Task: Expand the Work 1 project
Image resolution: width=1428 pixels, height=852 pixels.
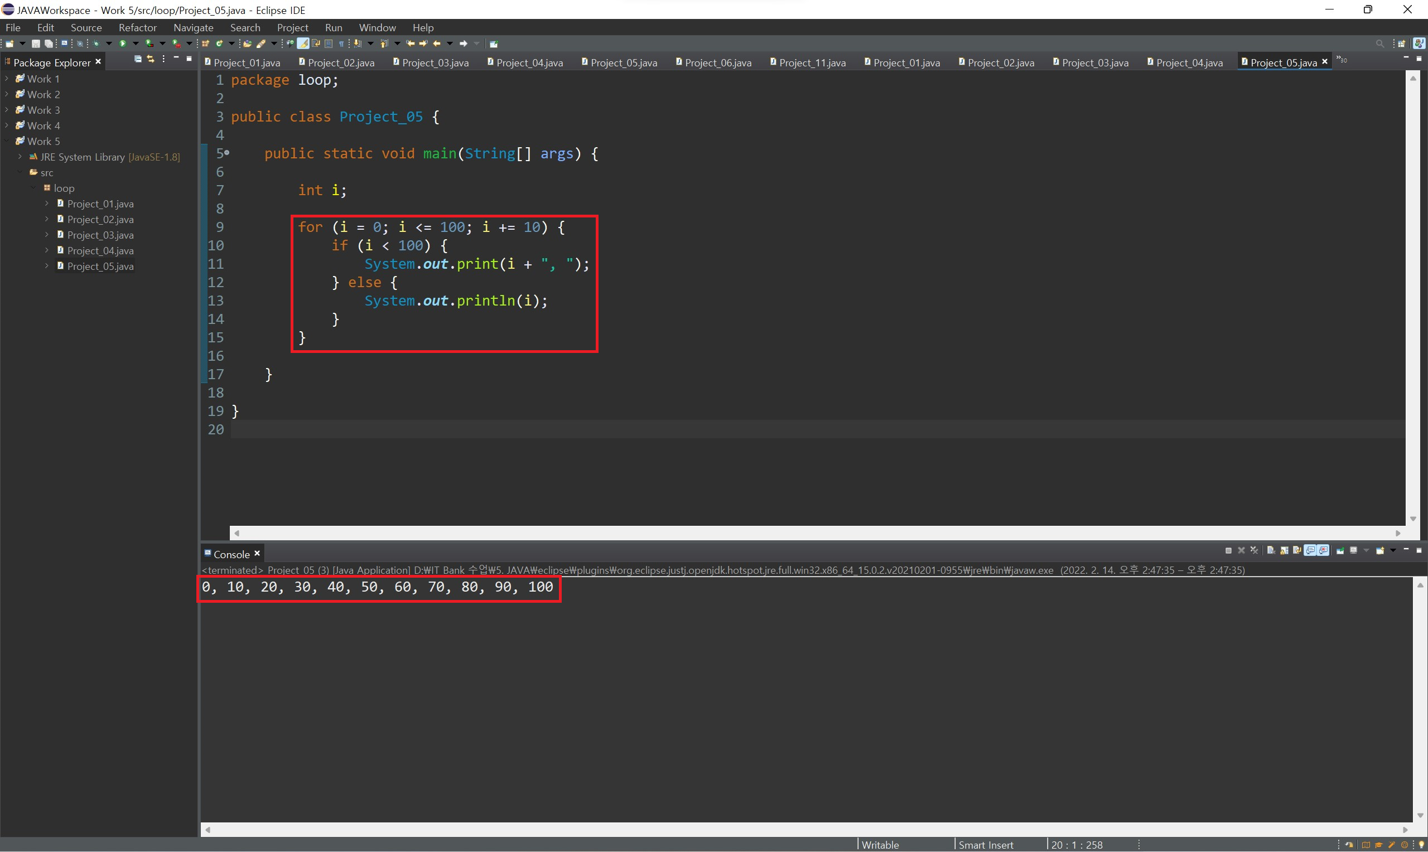Action: point(7,79)
